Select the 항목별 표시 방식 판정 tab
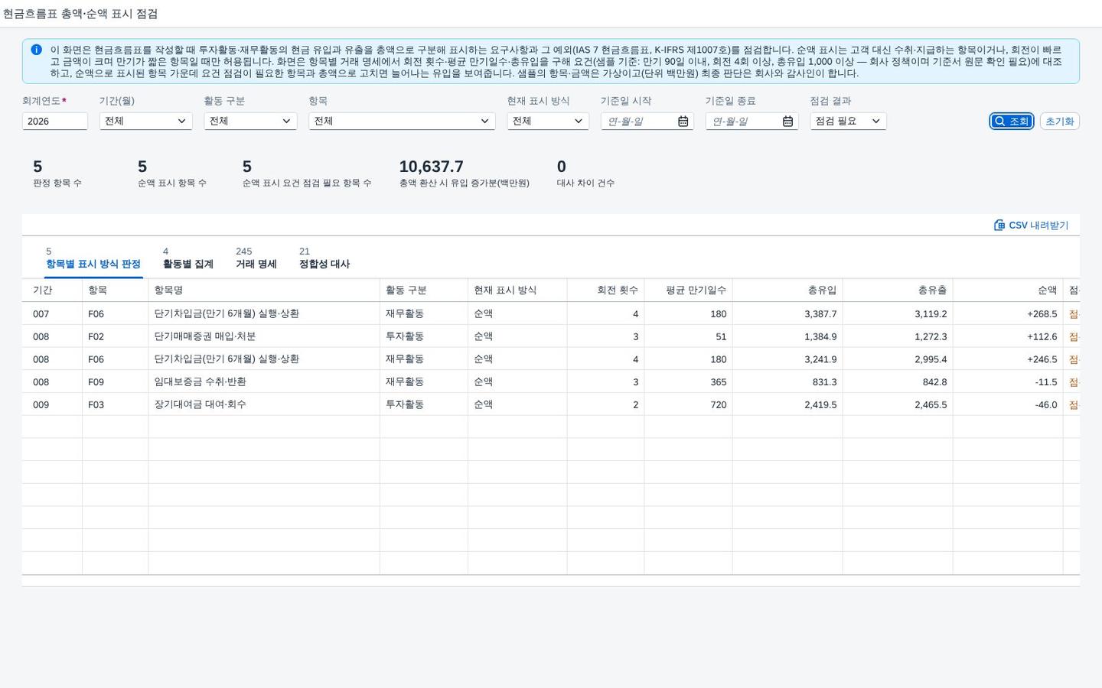This screenshot has width=1102, height=688. pos(93,258)
